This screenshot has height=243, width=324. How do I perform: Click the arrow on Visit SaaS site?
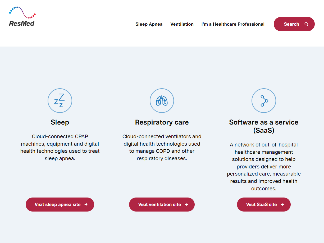(282, 204)
